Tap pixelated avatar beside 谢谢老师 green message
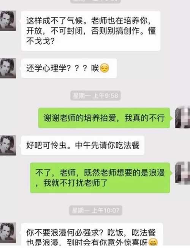The height and width of the screenshot is (248, 190). pyautogui.click(x=182, y=117)
